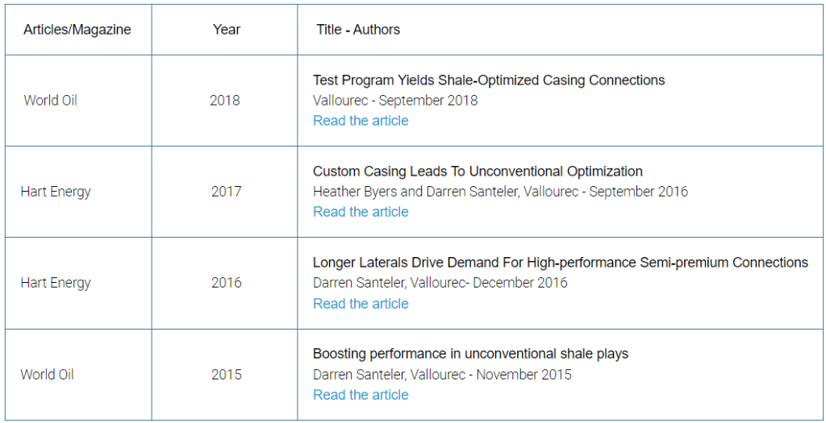Click the Year column header
This screenshot has width=826, height=423.
tap(227, 30)
